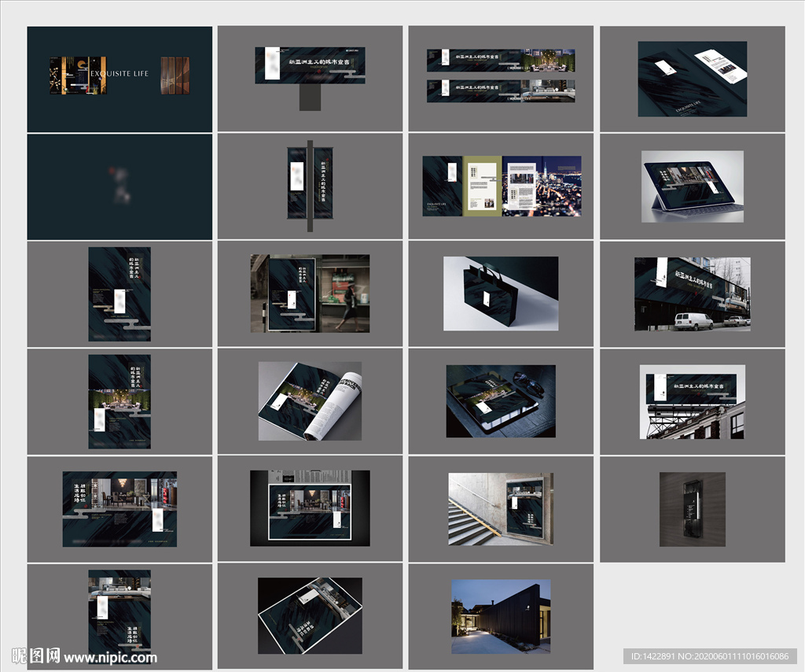Select the framed horizontal poster on black
The image size is (805, 672).
310,508
